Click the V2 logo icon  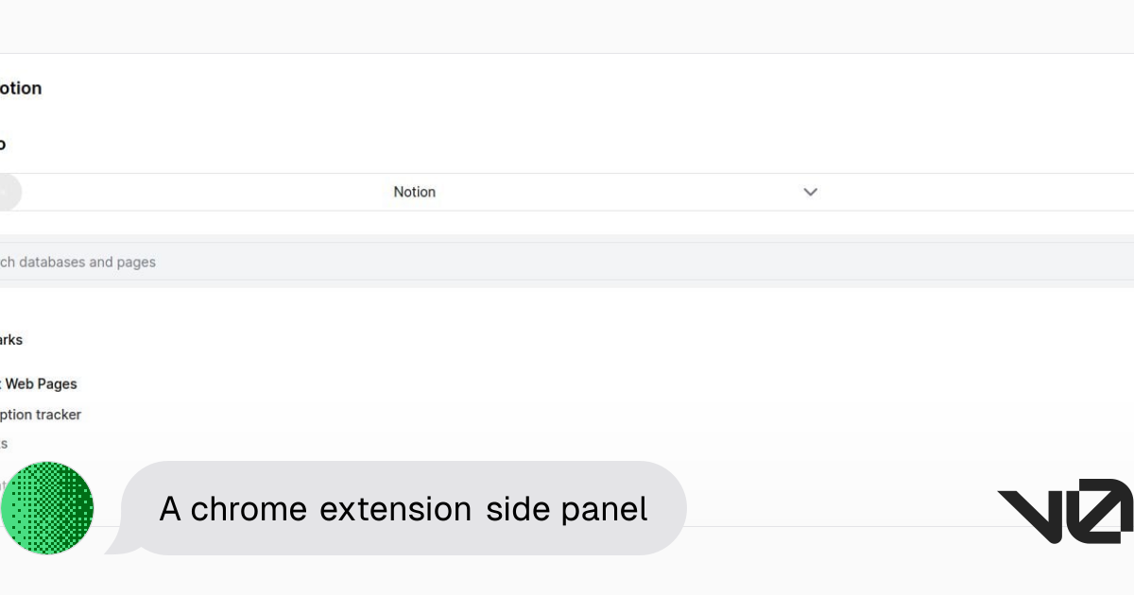coord(1065,511)
